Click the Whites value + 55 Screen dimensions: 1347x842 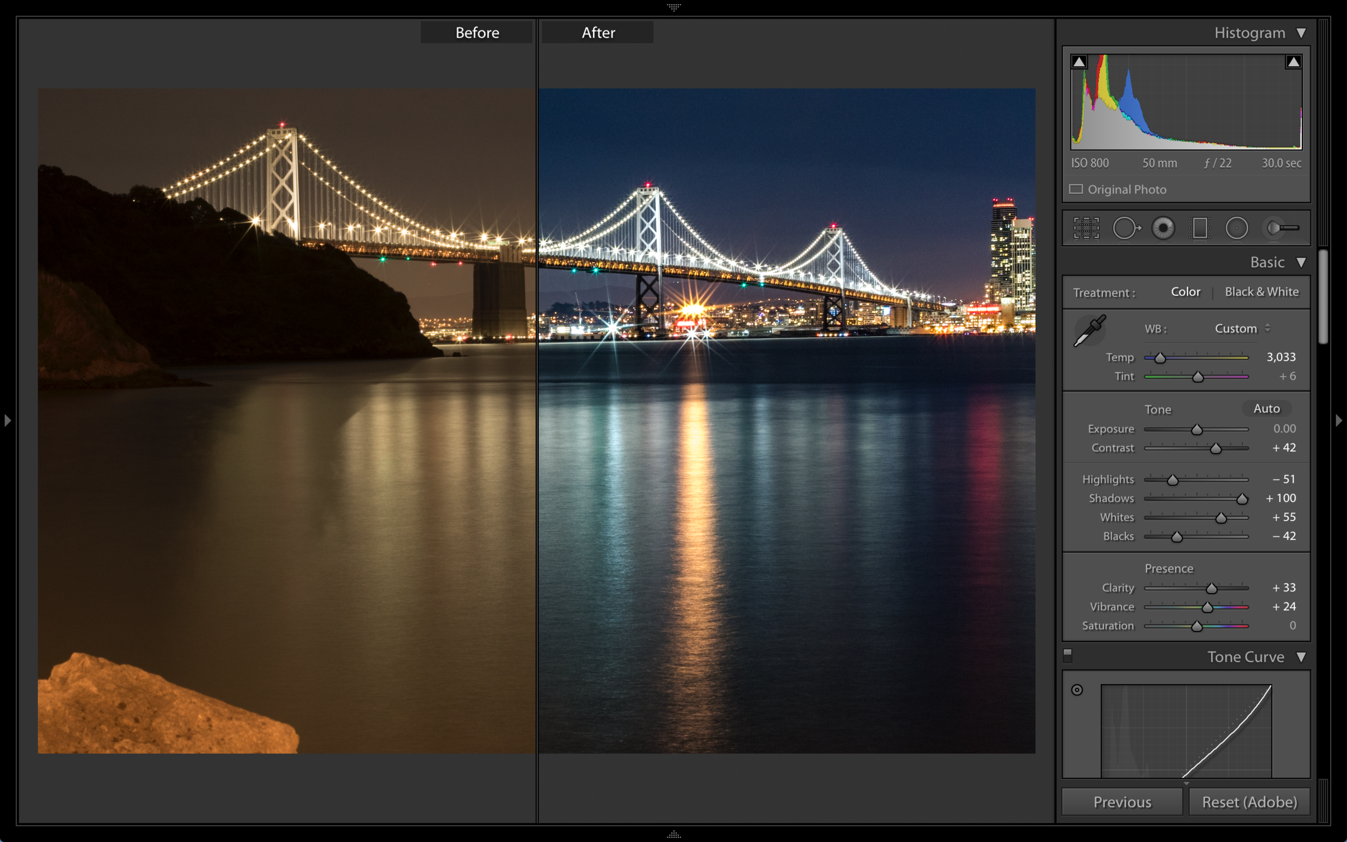[x=1283, y=517]
